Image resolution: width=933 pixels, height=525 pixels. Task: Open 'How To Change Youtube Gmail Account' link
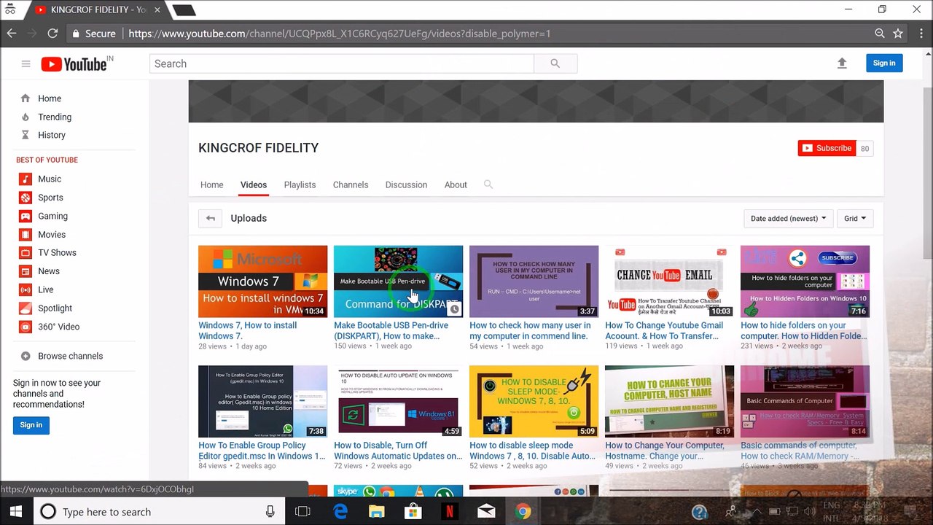[x=664, y=330]
